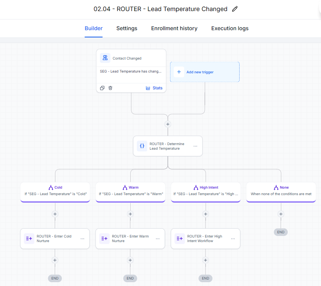Image resolution: width=321 pixels, height=286 pixels.
Task: Click END marker under High Intent Workflow
Action: 206,278
